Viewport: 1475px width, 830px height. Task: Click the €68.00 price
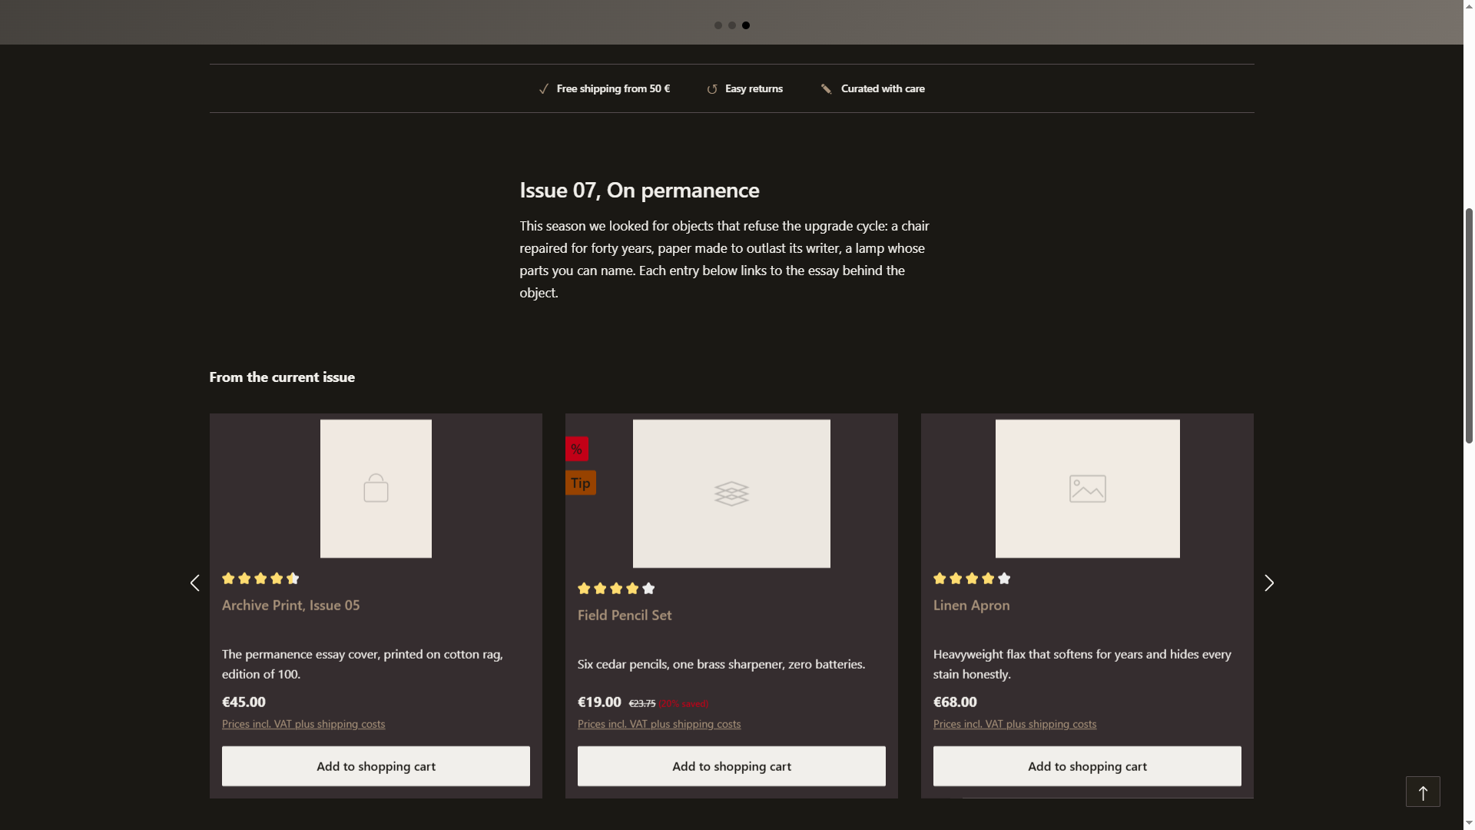955,702
